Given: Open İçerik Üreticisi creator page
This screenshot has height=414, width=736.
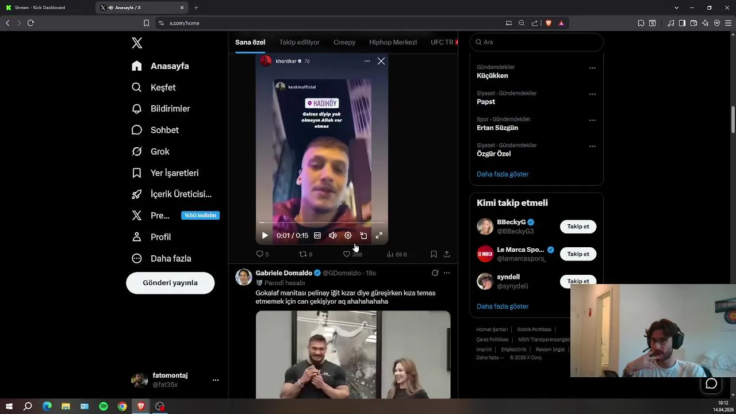Looking at the screenshot, I should (171, 194).
